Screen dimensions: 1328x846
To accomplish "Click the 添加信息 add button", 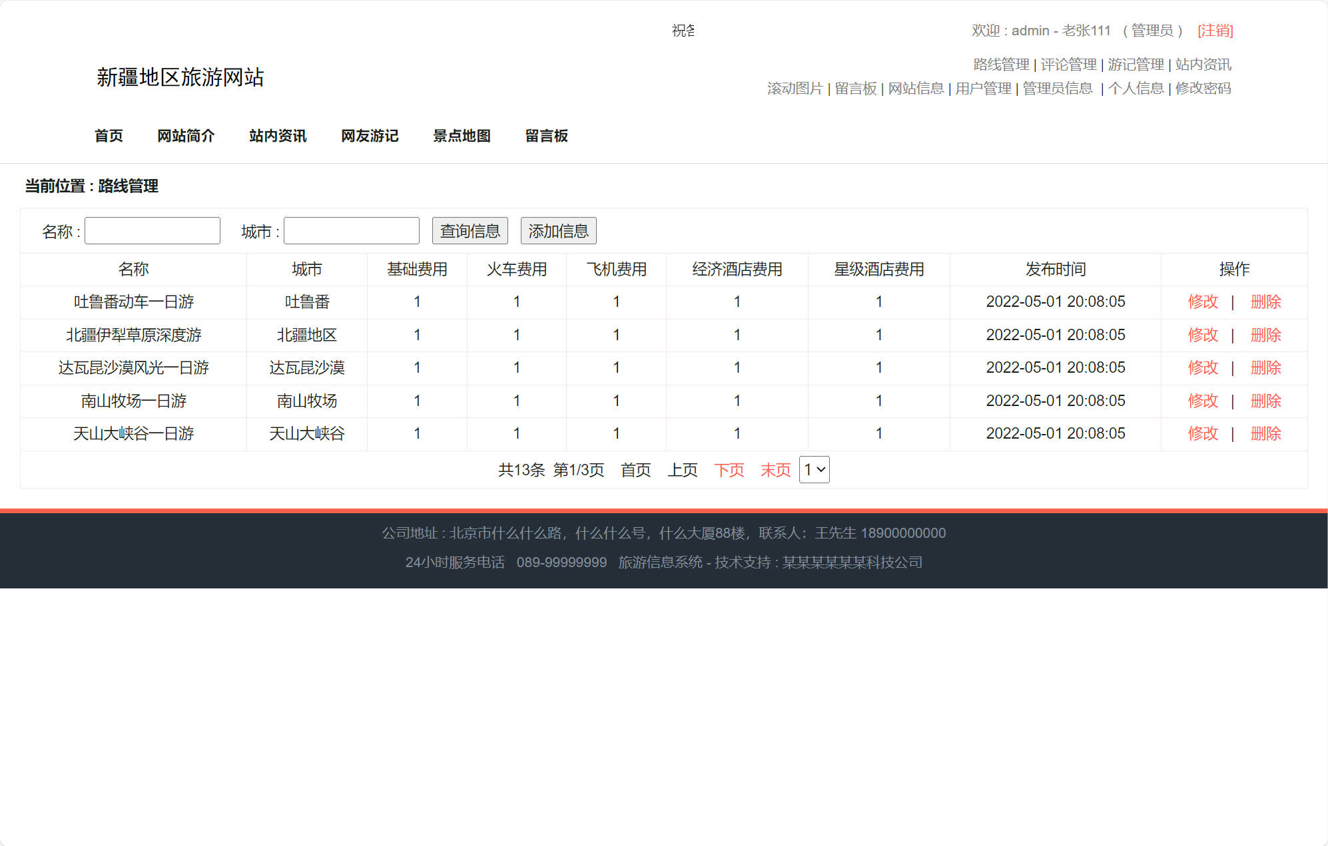I will point(559,231).
